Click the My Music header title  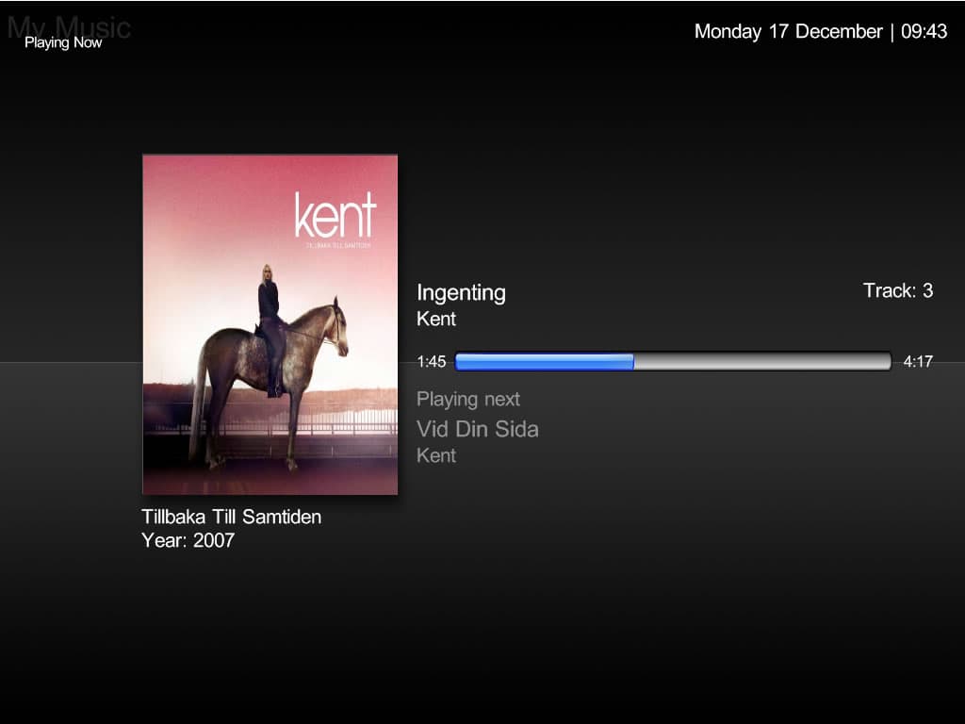68,27
